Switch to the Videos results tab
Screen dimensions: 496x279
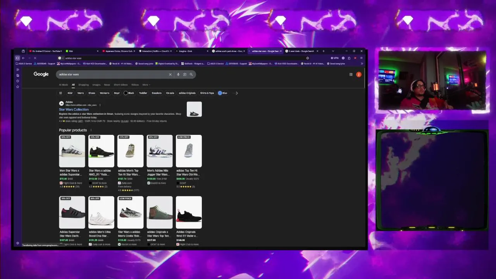pyautogui.click(x=135, y=85)
